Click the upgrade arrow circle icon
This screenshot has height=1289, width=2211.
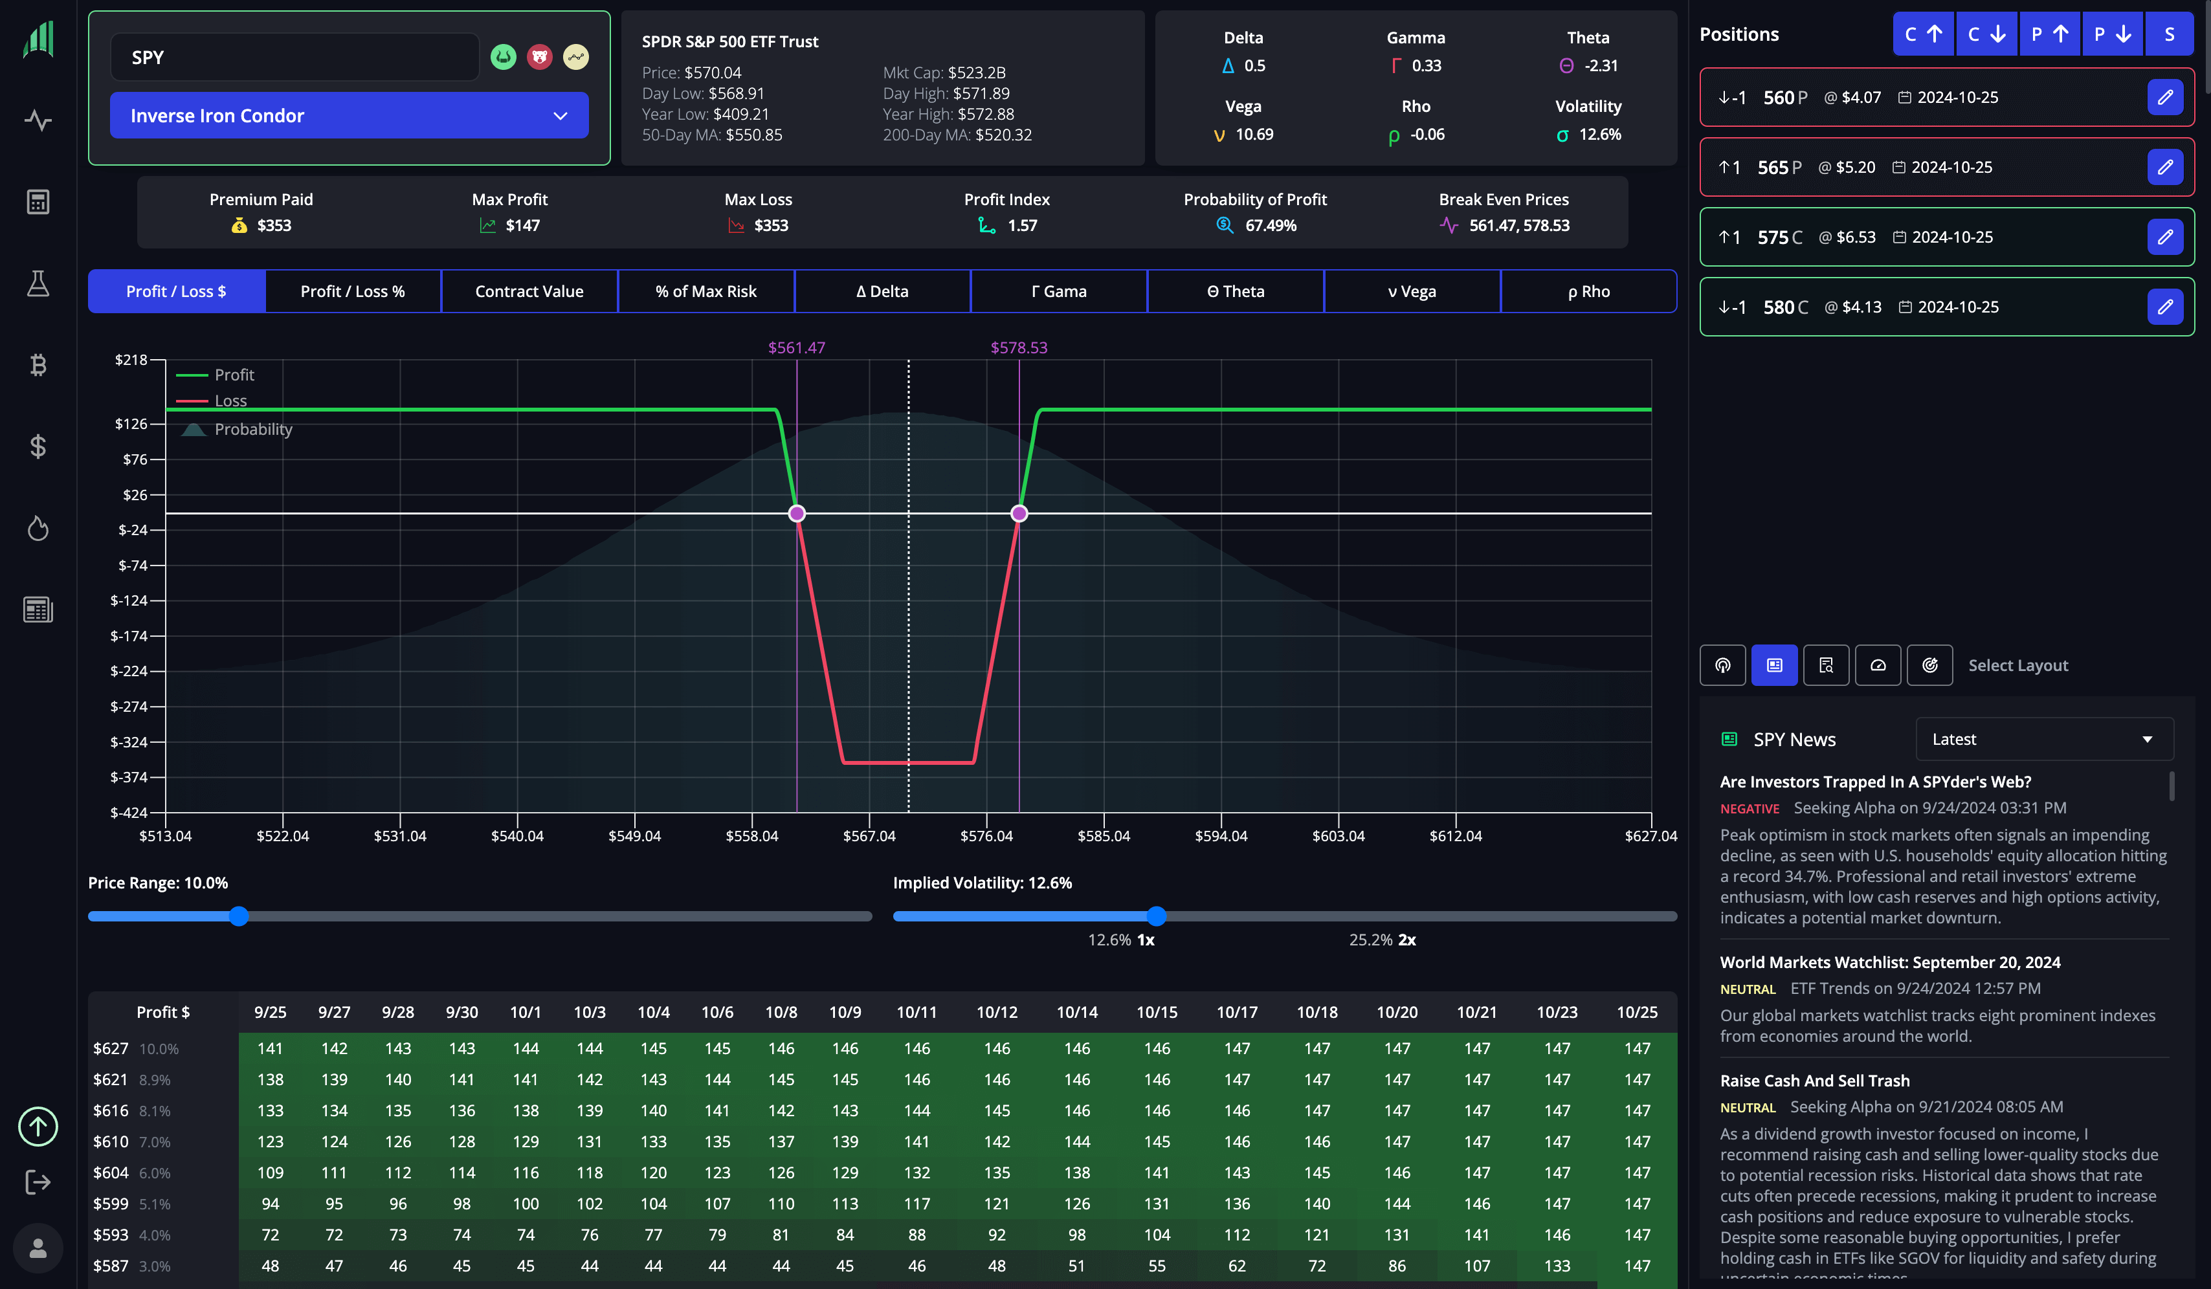[x=38, y=1127]
